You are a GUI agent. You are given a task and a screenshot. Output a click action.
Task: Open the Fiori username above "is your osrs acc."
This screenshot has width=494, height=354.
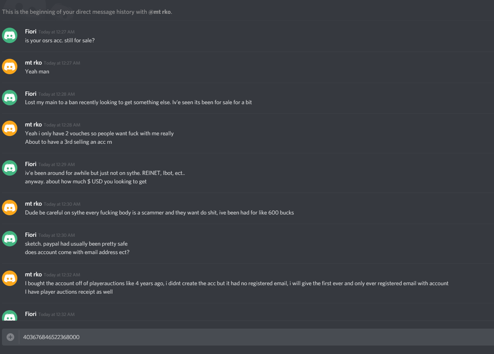point(31,32)
